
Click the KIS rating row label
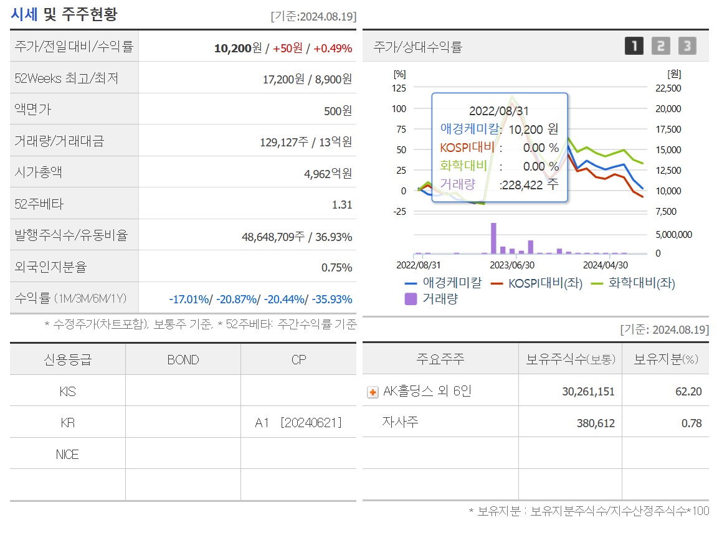tap(68, 392)
